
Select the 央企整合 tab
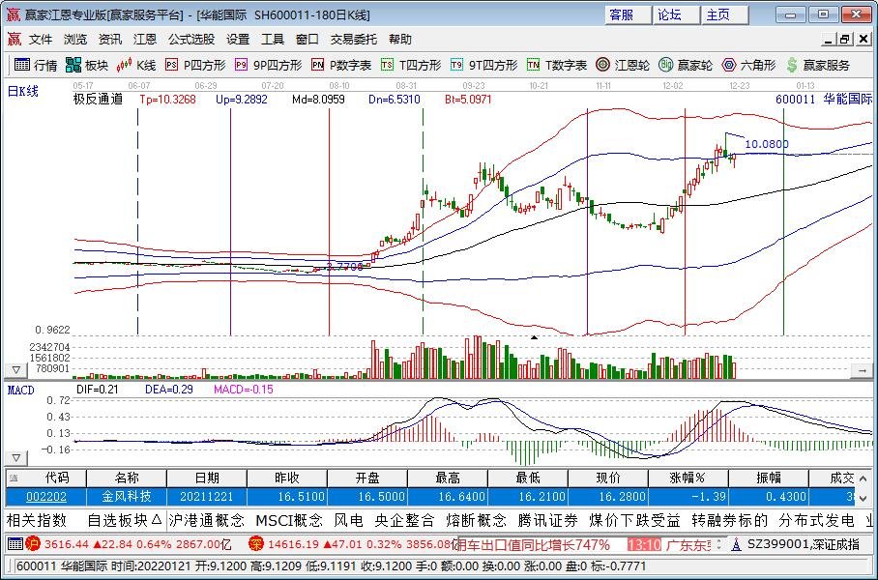pyautogui.click(x=404, y=521)
